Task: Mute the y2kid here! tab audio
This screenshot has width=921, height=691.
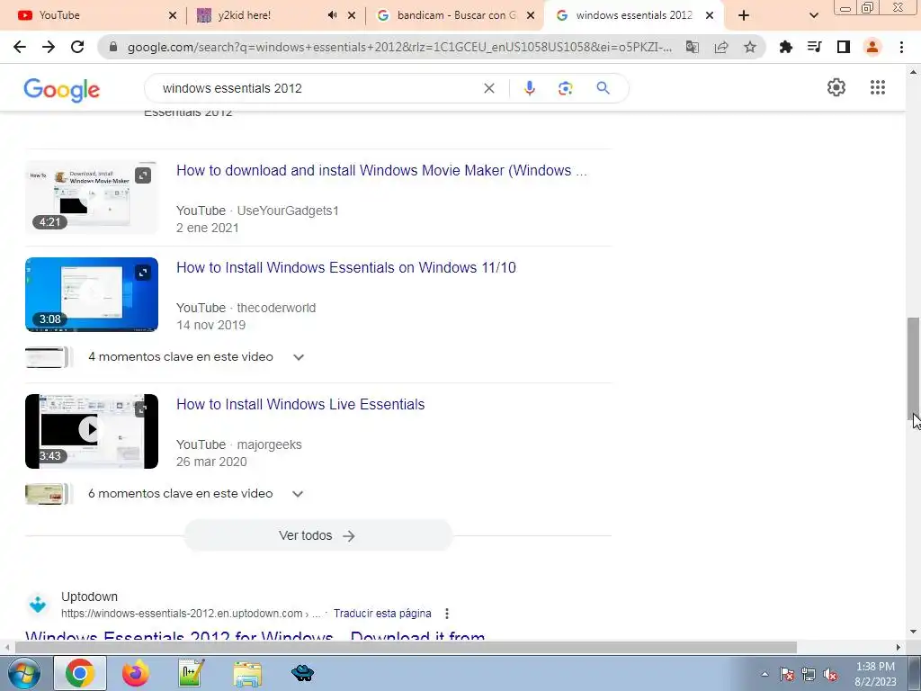Action: tap(333, 15)
